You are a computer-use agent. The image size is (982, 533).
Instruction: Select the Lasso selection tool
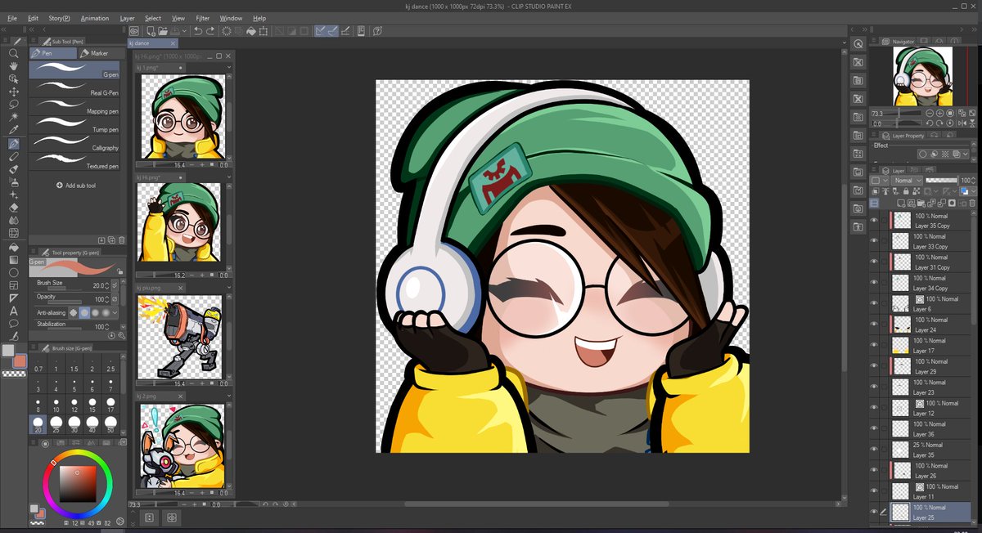click(x=14, y=105)
